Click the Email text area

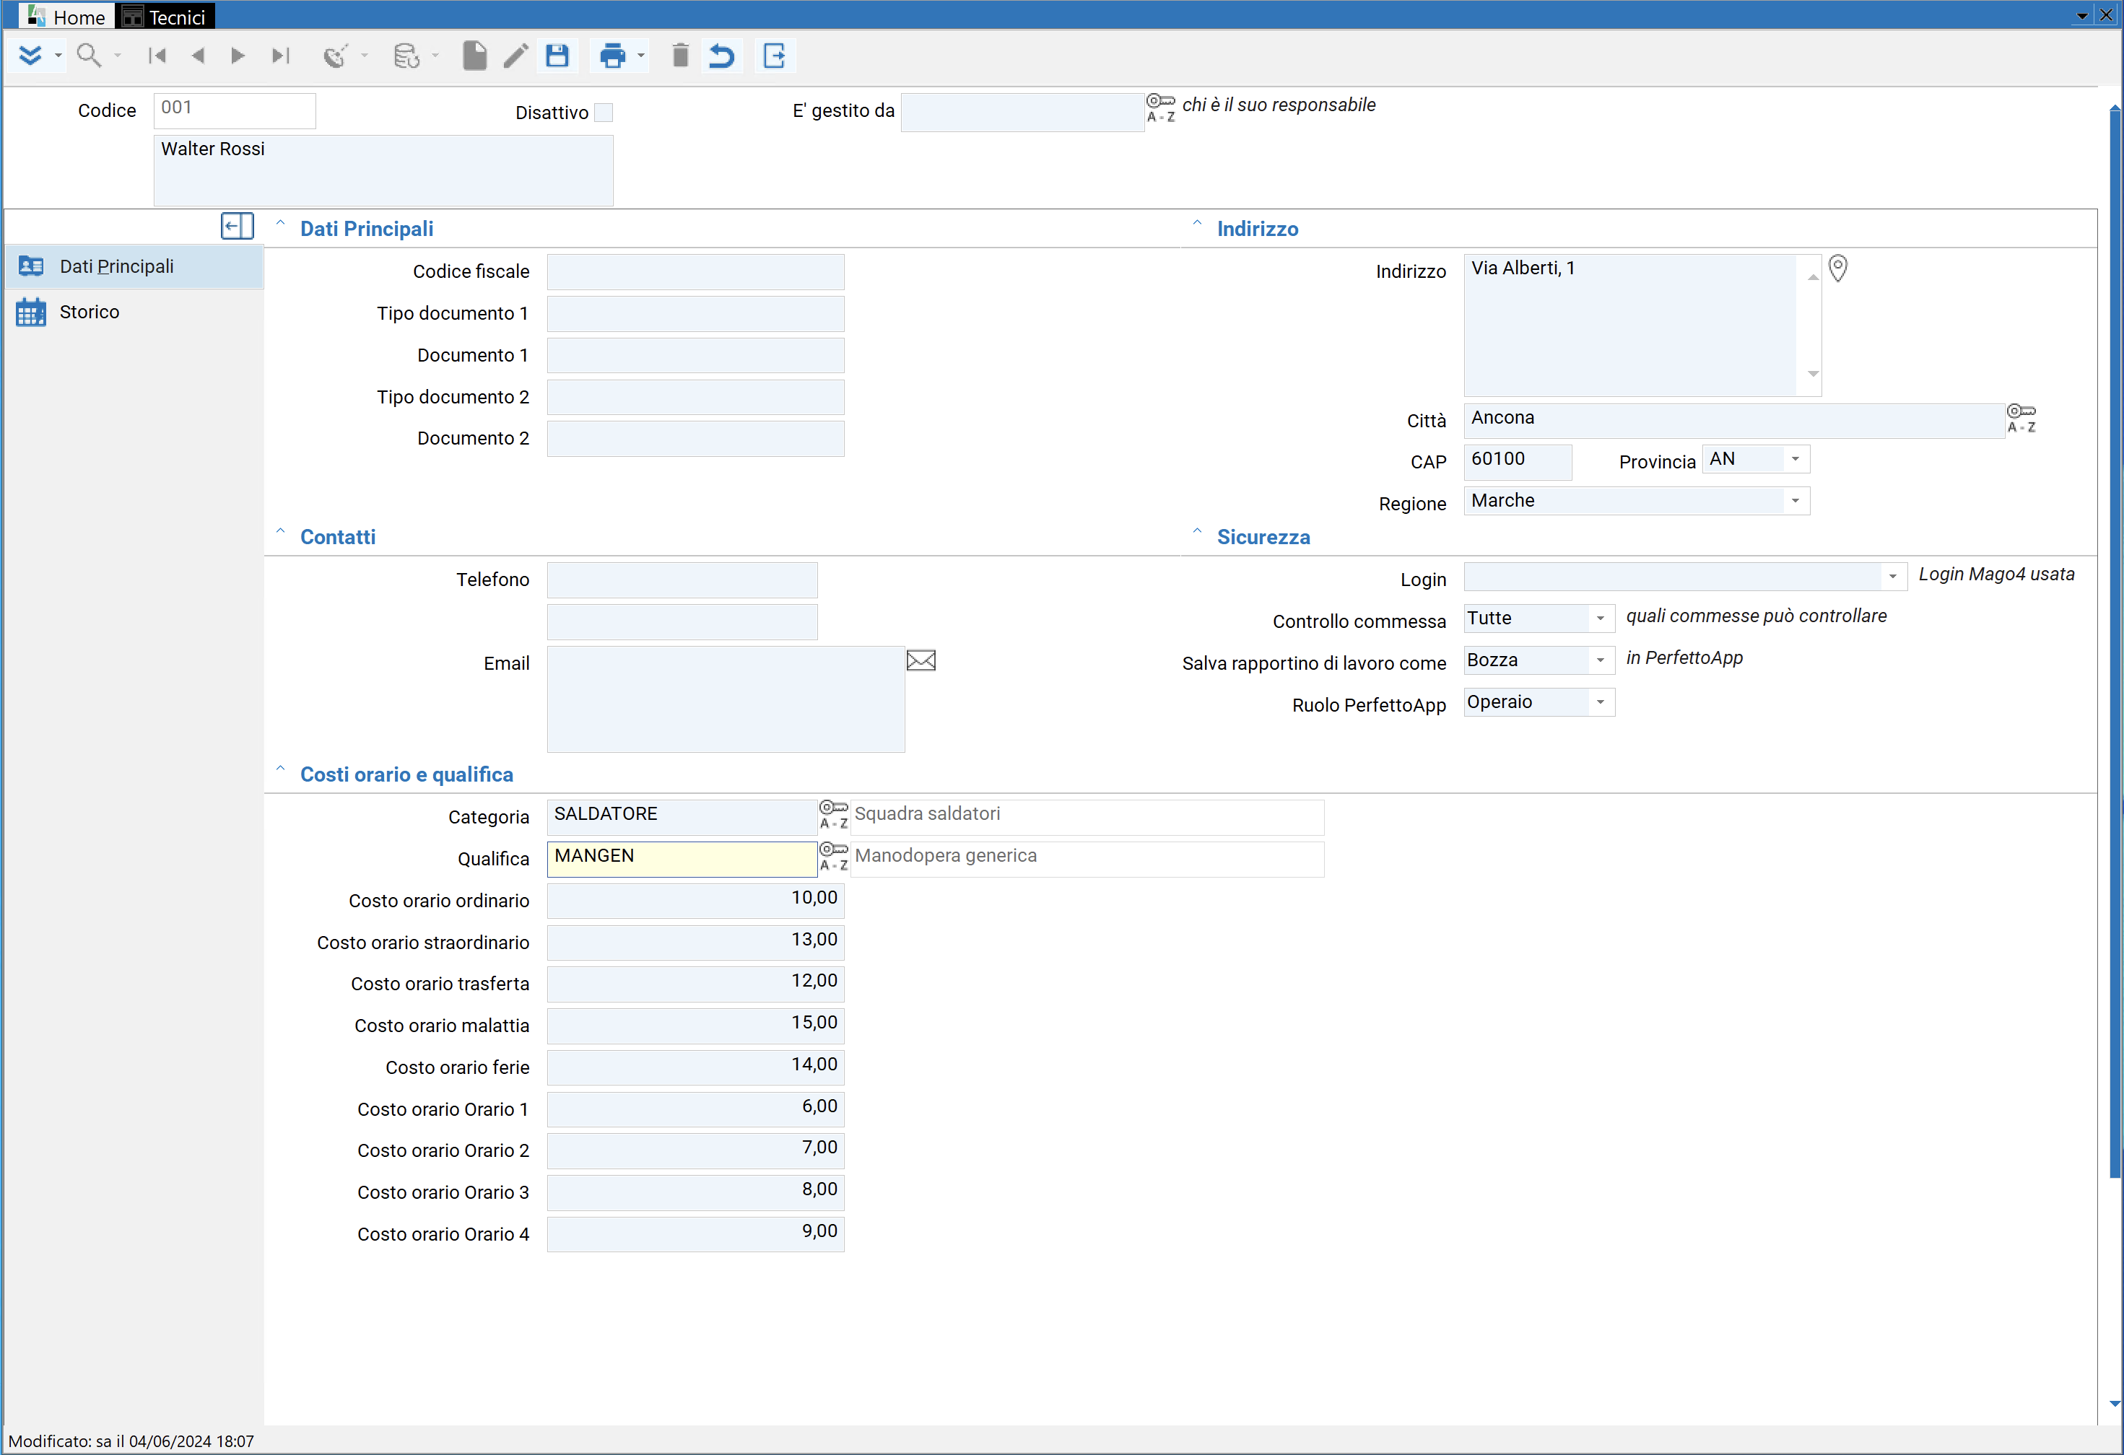tap(726, 699)
